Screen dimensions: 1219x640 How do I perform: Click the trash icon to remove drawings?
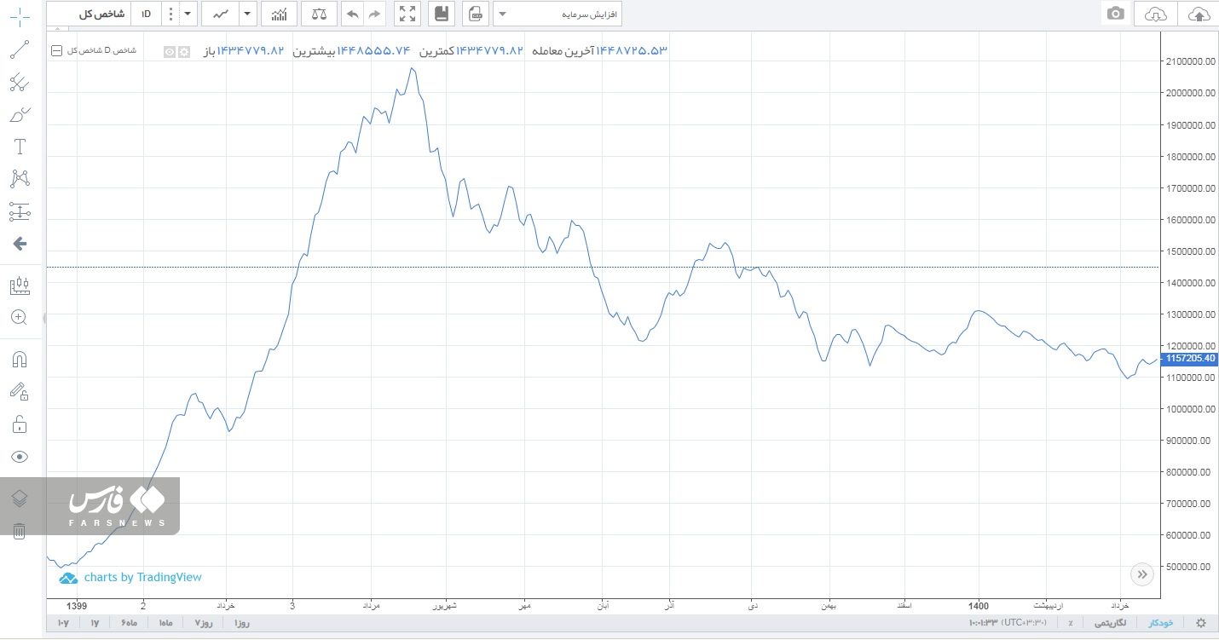pos(20,531)
